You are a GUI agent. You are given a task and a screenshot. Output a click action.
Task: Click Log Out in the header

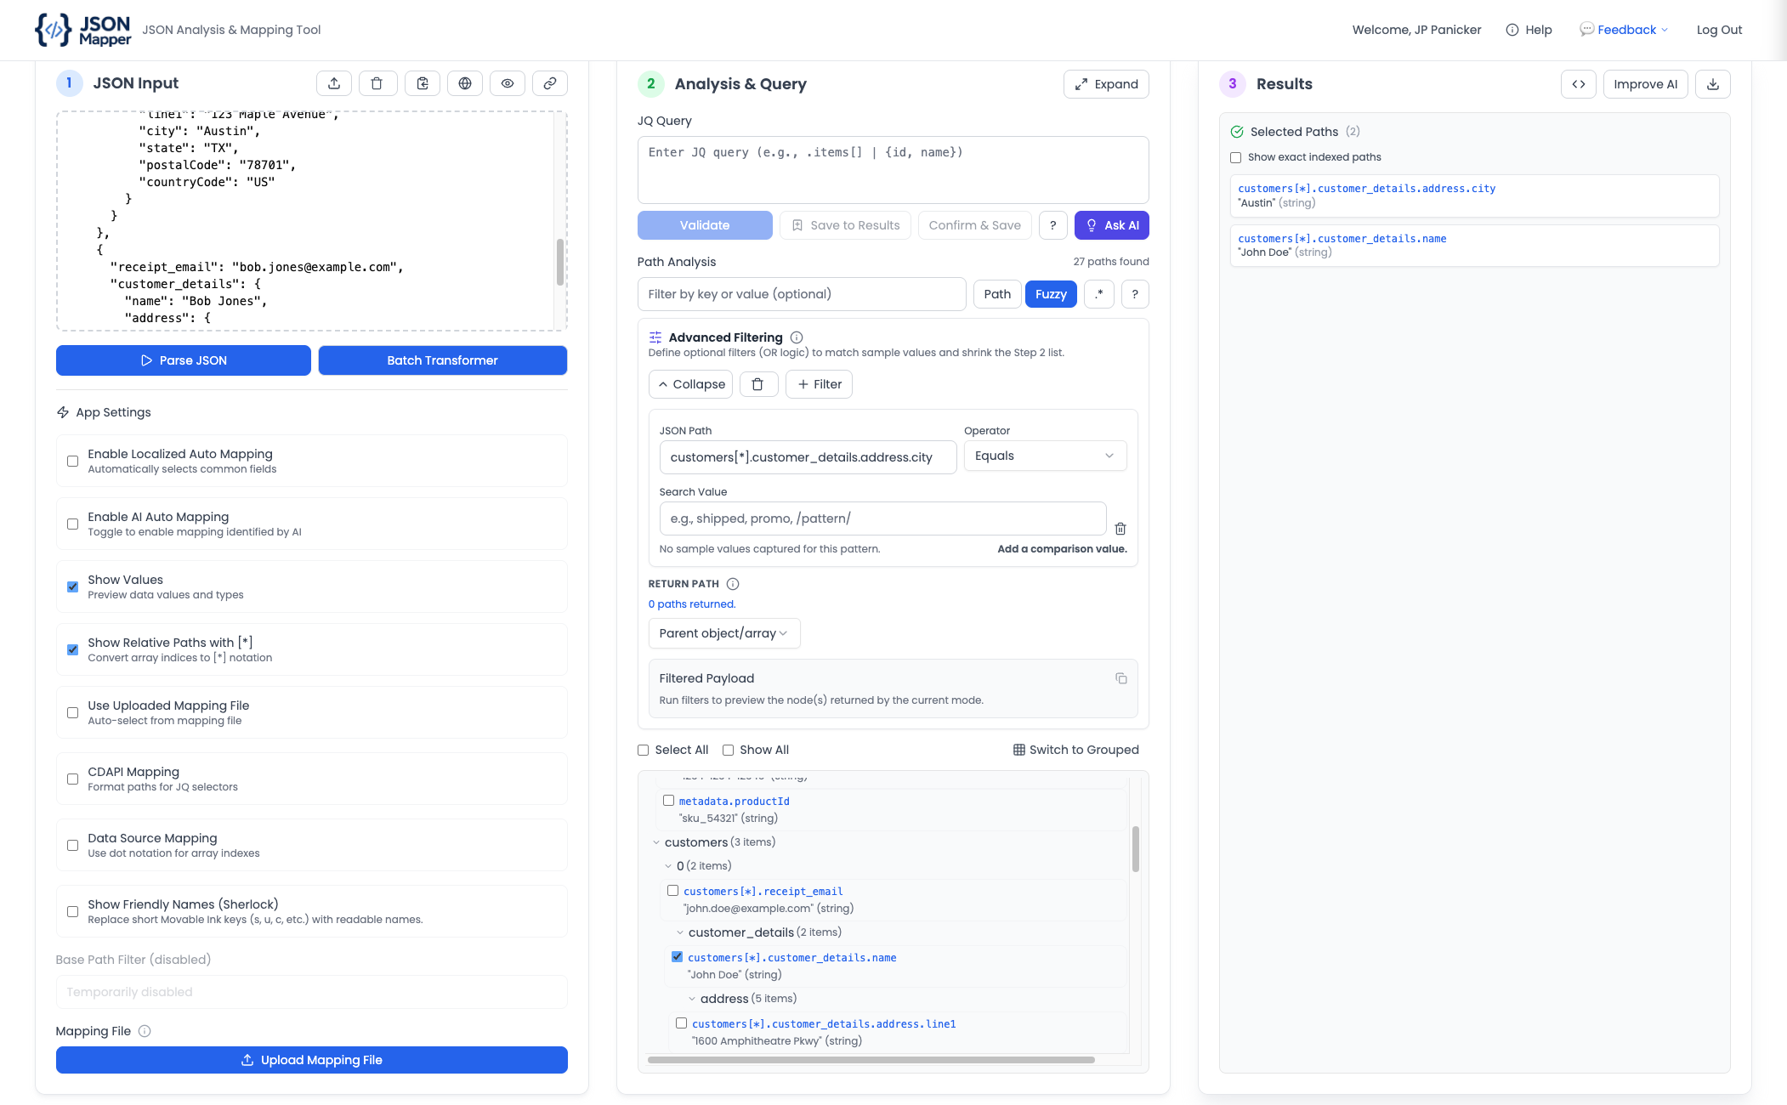tap(1719, 30)
